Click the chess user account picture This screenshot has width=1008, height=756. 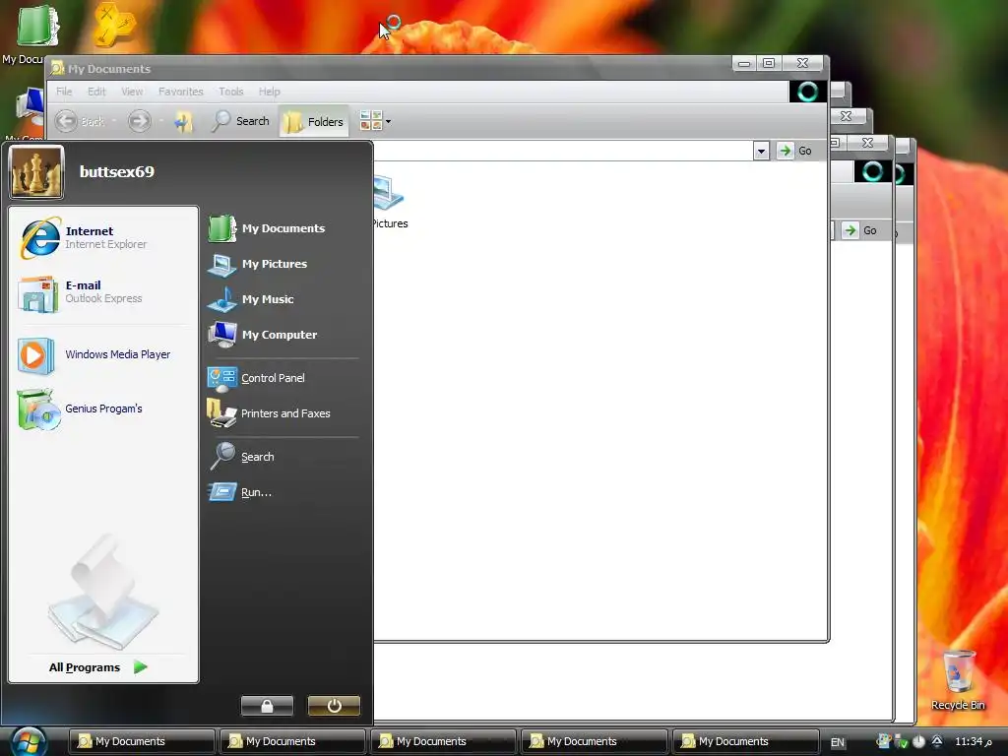tap(36, 171)
